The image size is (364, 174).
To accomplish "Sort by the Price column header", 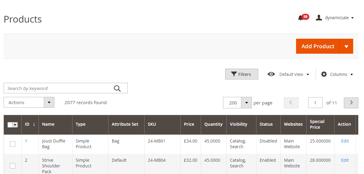I will tap(189, 124).
